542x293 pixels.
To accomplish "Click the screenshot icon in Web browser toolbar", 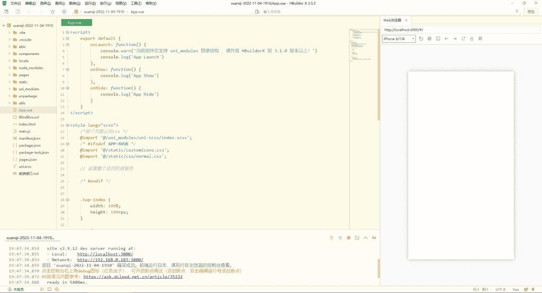I will pos(438,39).
